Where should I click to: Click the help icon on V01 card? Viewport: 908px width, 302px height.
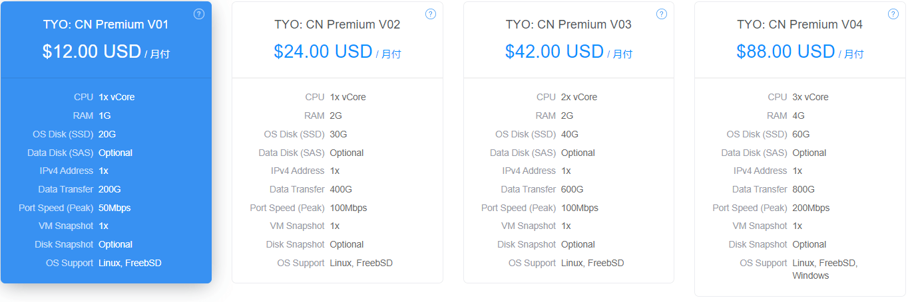point(199,14)
